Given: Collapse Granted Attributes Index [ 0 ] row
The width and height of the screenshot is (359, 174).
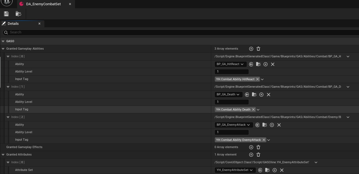Looking at the screenshot, I should pos(8,162).
